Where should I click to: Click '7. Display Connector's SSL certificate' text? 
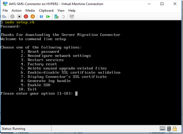(x=64, y=77)
